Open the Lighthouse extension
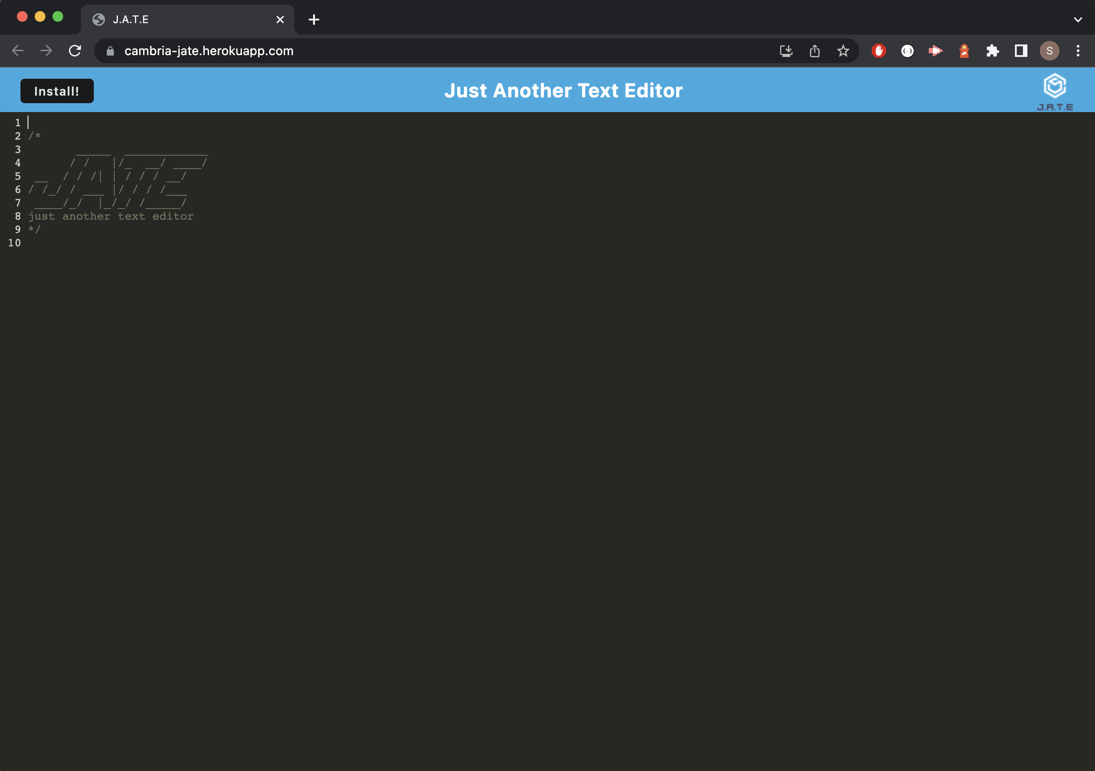1095x771 pixels. click(963, 51)
